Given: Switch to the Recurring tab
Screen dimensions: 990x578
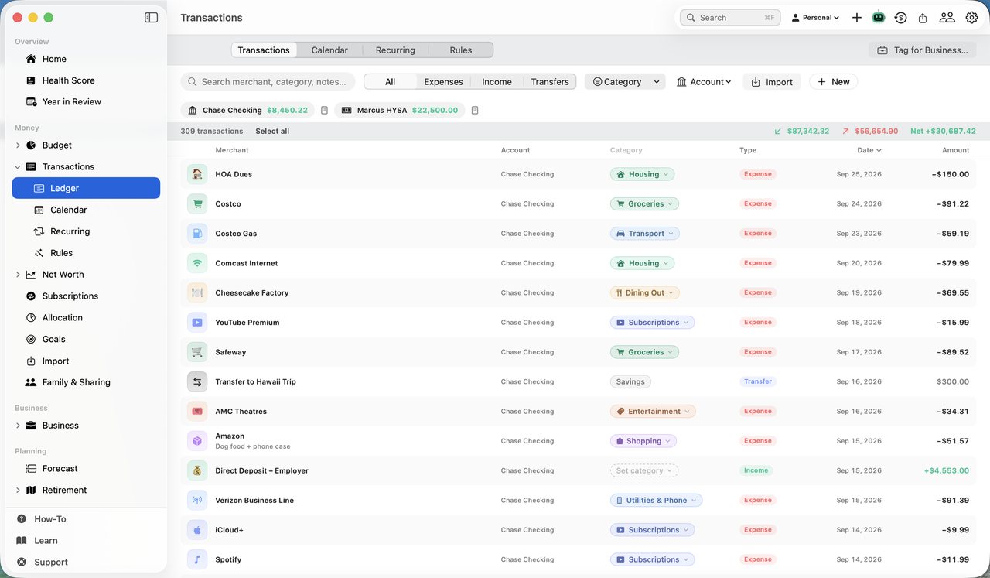Looking at the screenshot, I should tap(395, 50).
